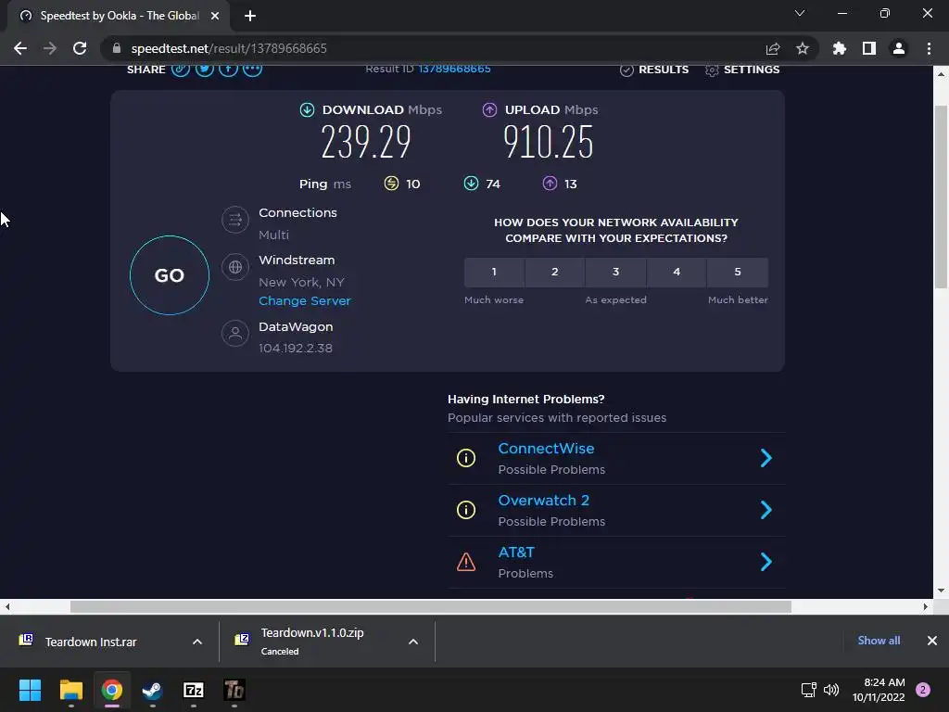Rate network availability as 4

(x=677, y=272)
